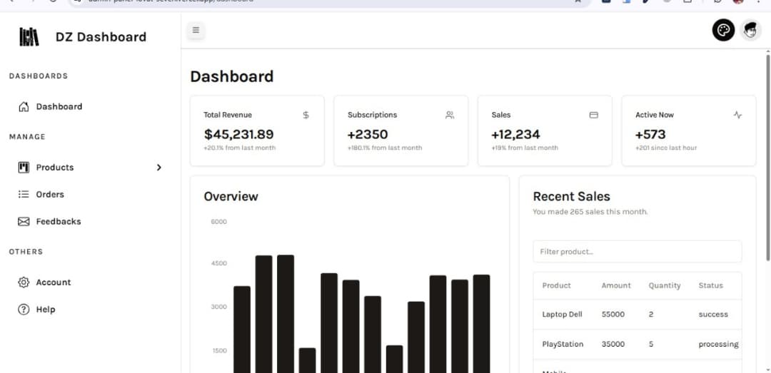771x373 pixels.
Task: Click the '+201 since last hour' text
Action: tap(666, 148)
